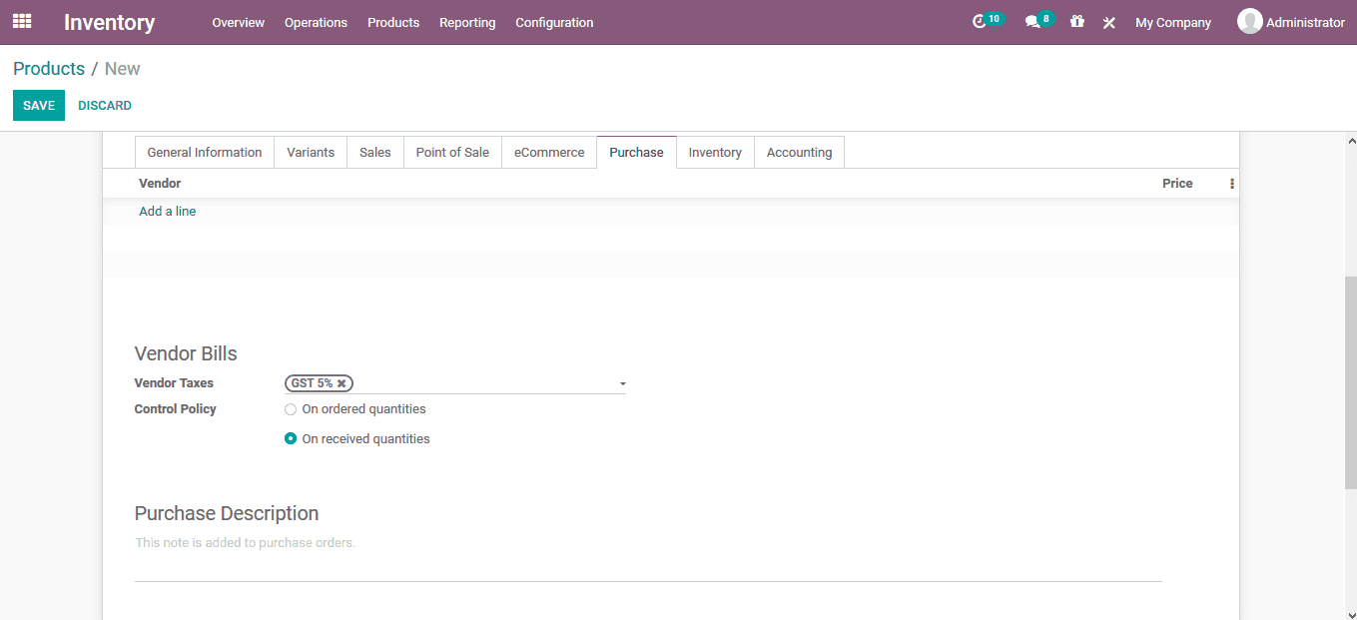Open the optional columns icon beside Price
The width and height of the screenshot is (1357, 620).
point(1231,183)
